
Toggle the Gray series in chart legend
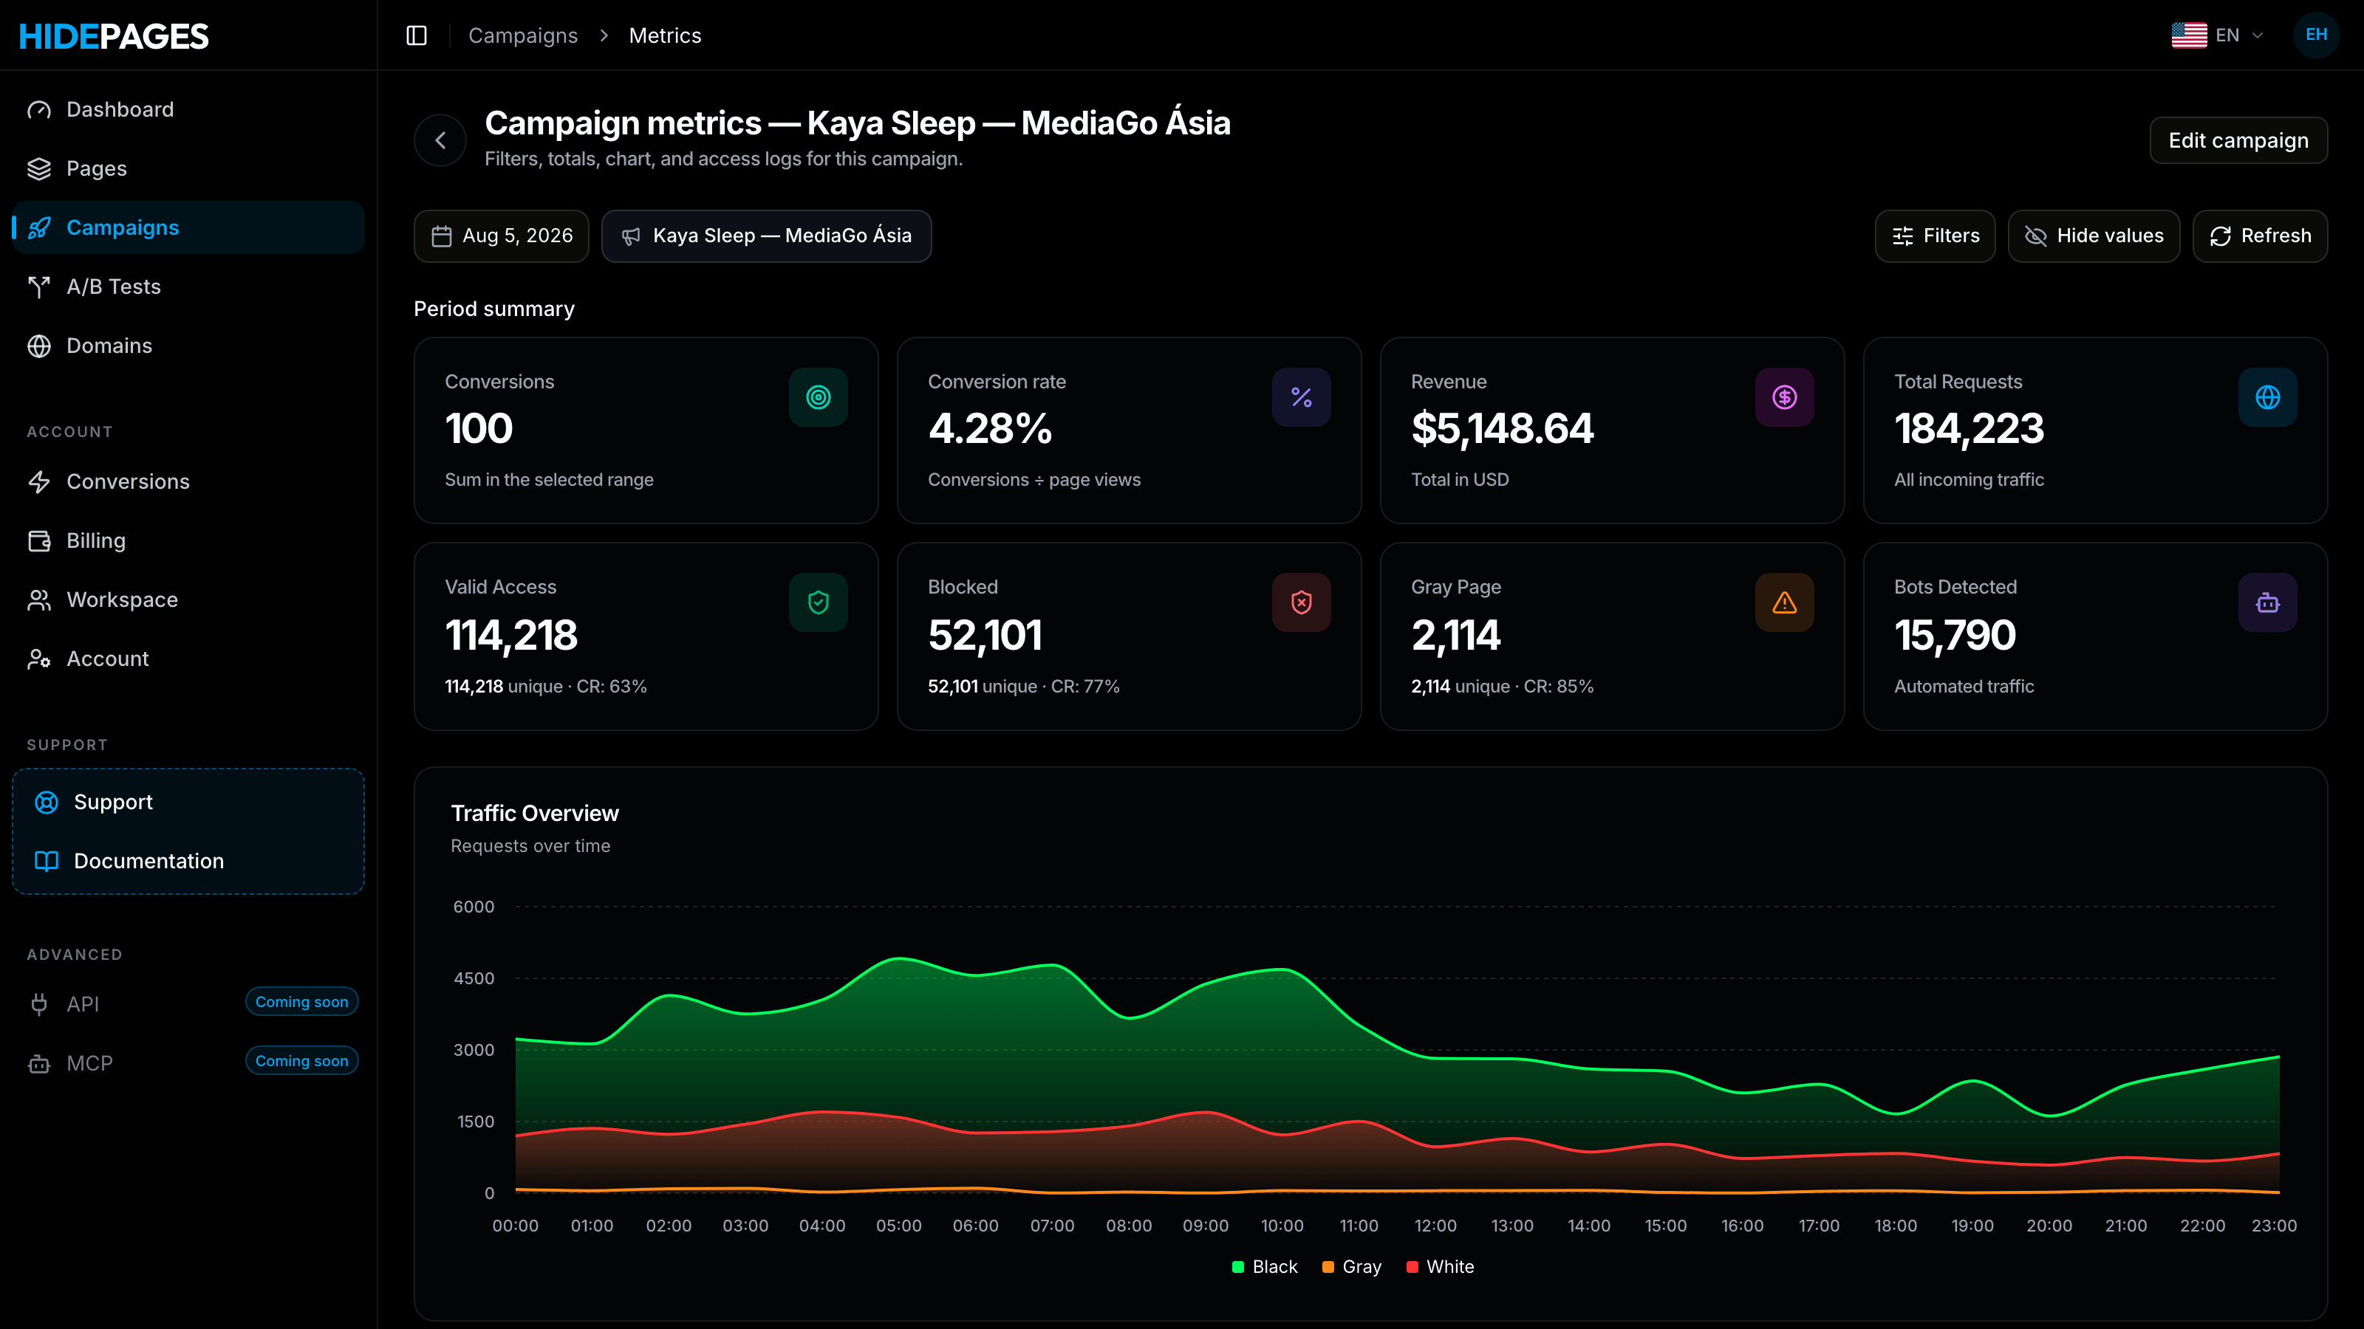[x=1352, y=1267]
